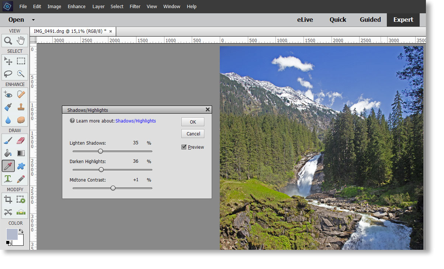Viewport: 444px width, 269px height.
Task: Pick the Lasso tool
Action: pyautogui.click(x=8, y=74)
